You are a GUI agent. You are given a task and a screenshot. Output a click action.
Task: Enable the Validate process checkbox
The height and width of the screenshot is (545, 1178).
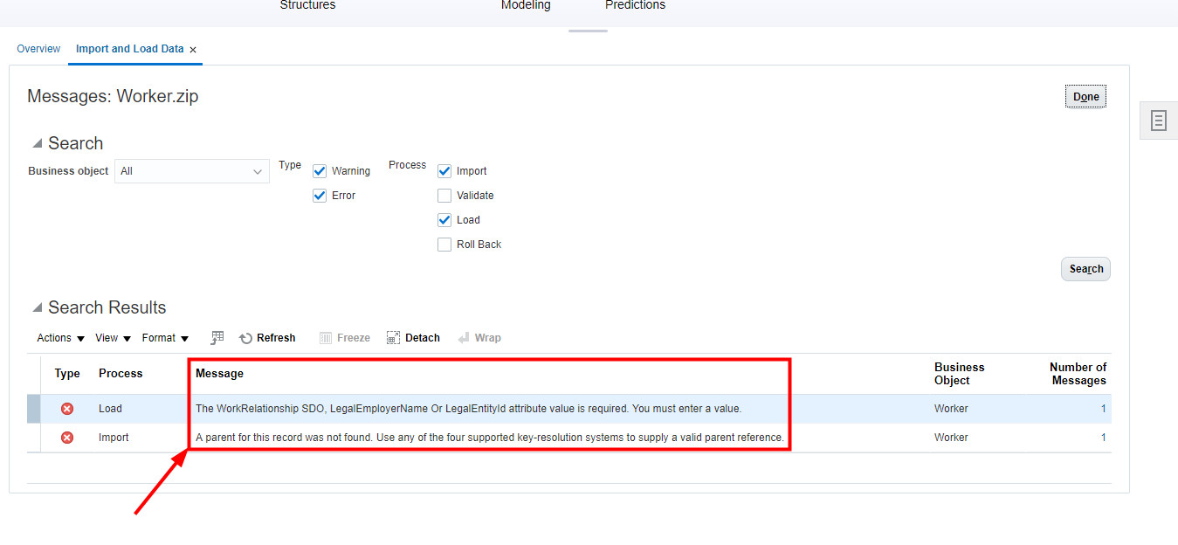click(444, 196)
